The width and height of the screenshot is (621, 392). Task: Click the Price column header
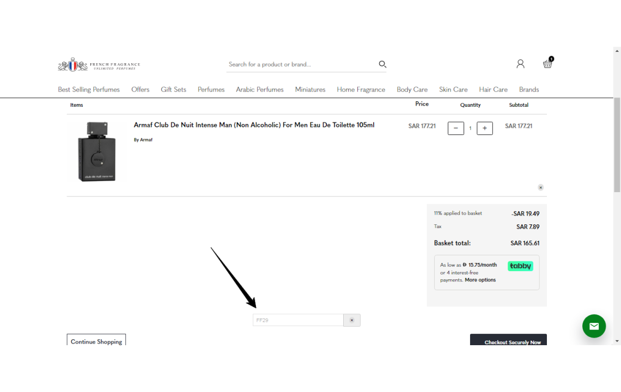click(x=422, y=104)
